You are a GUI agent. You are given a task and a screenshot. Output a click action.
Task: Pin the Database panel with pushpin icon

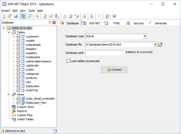[50, 23]
